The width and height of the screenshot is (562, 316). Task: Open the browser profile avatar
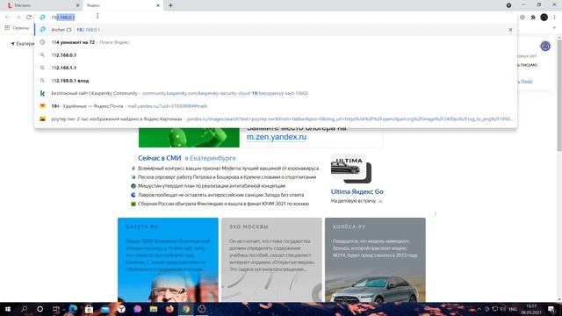click(x=544, y=18)
